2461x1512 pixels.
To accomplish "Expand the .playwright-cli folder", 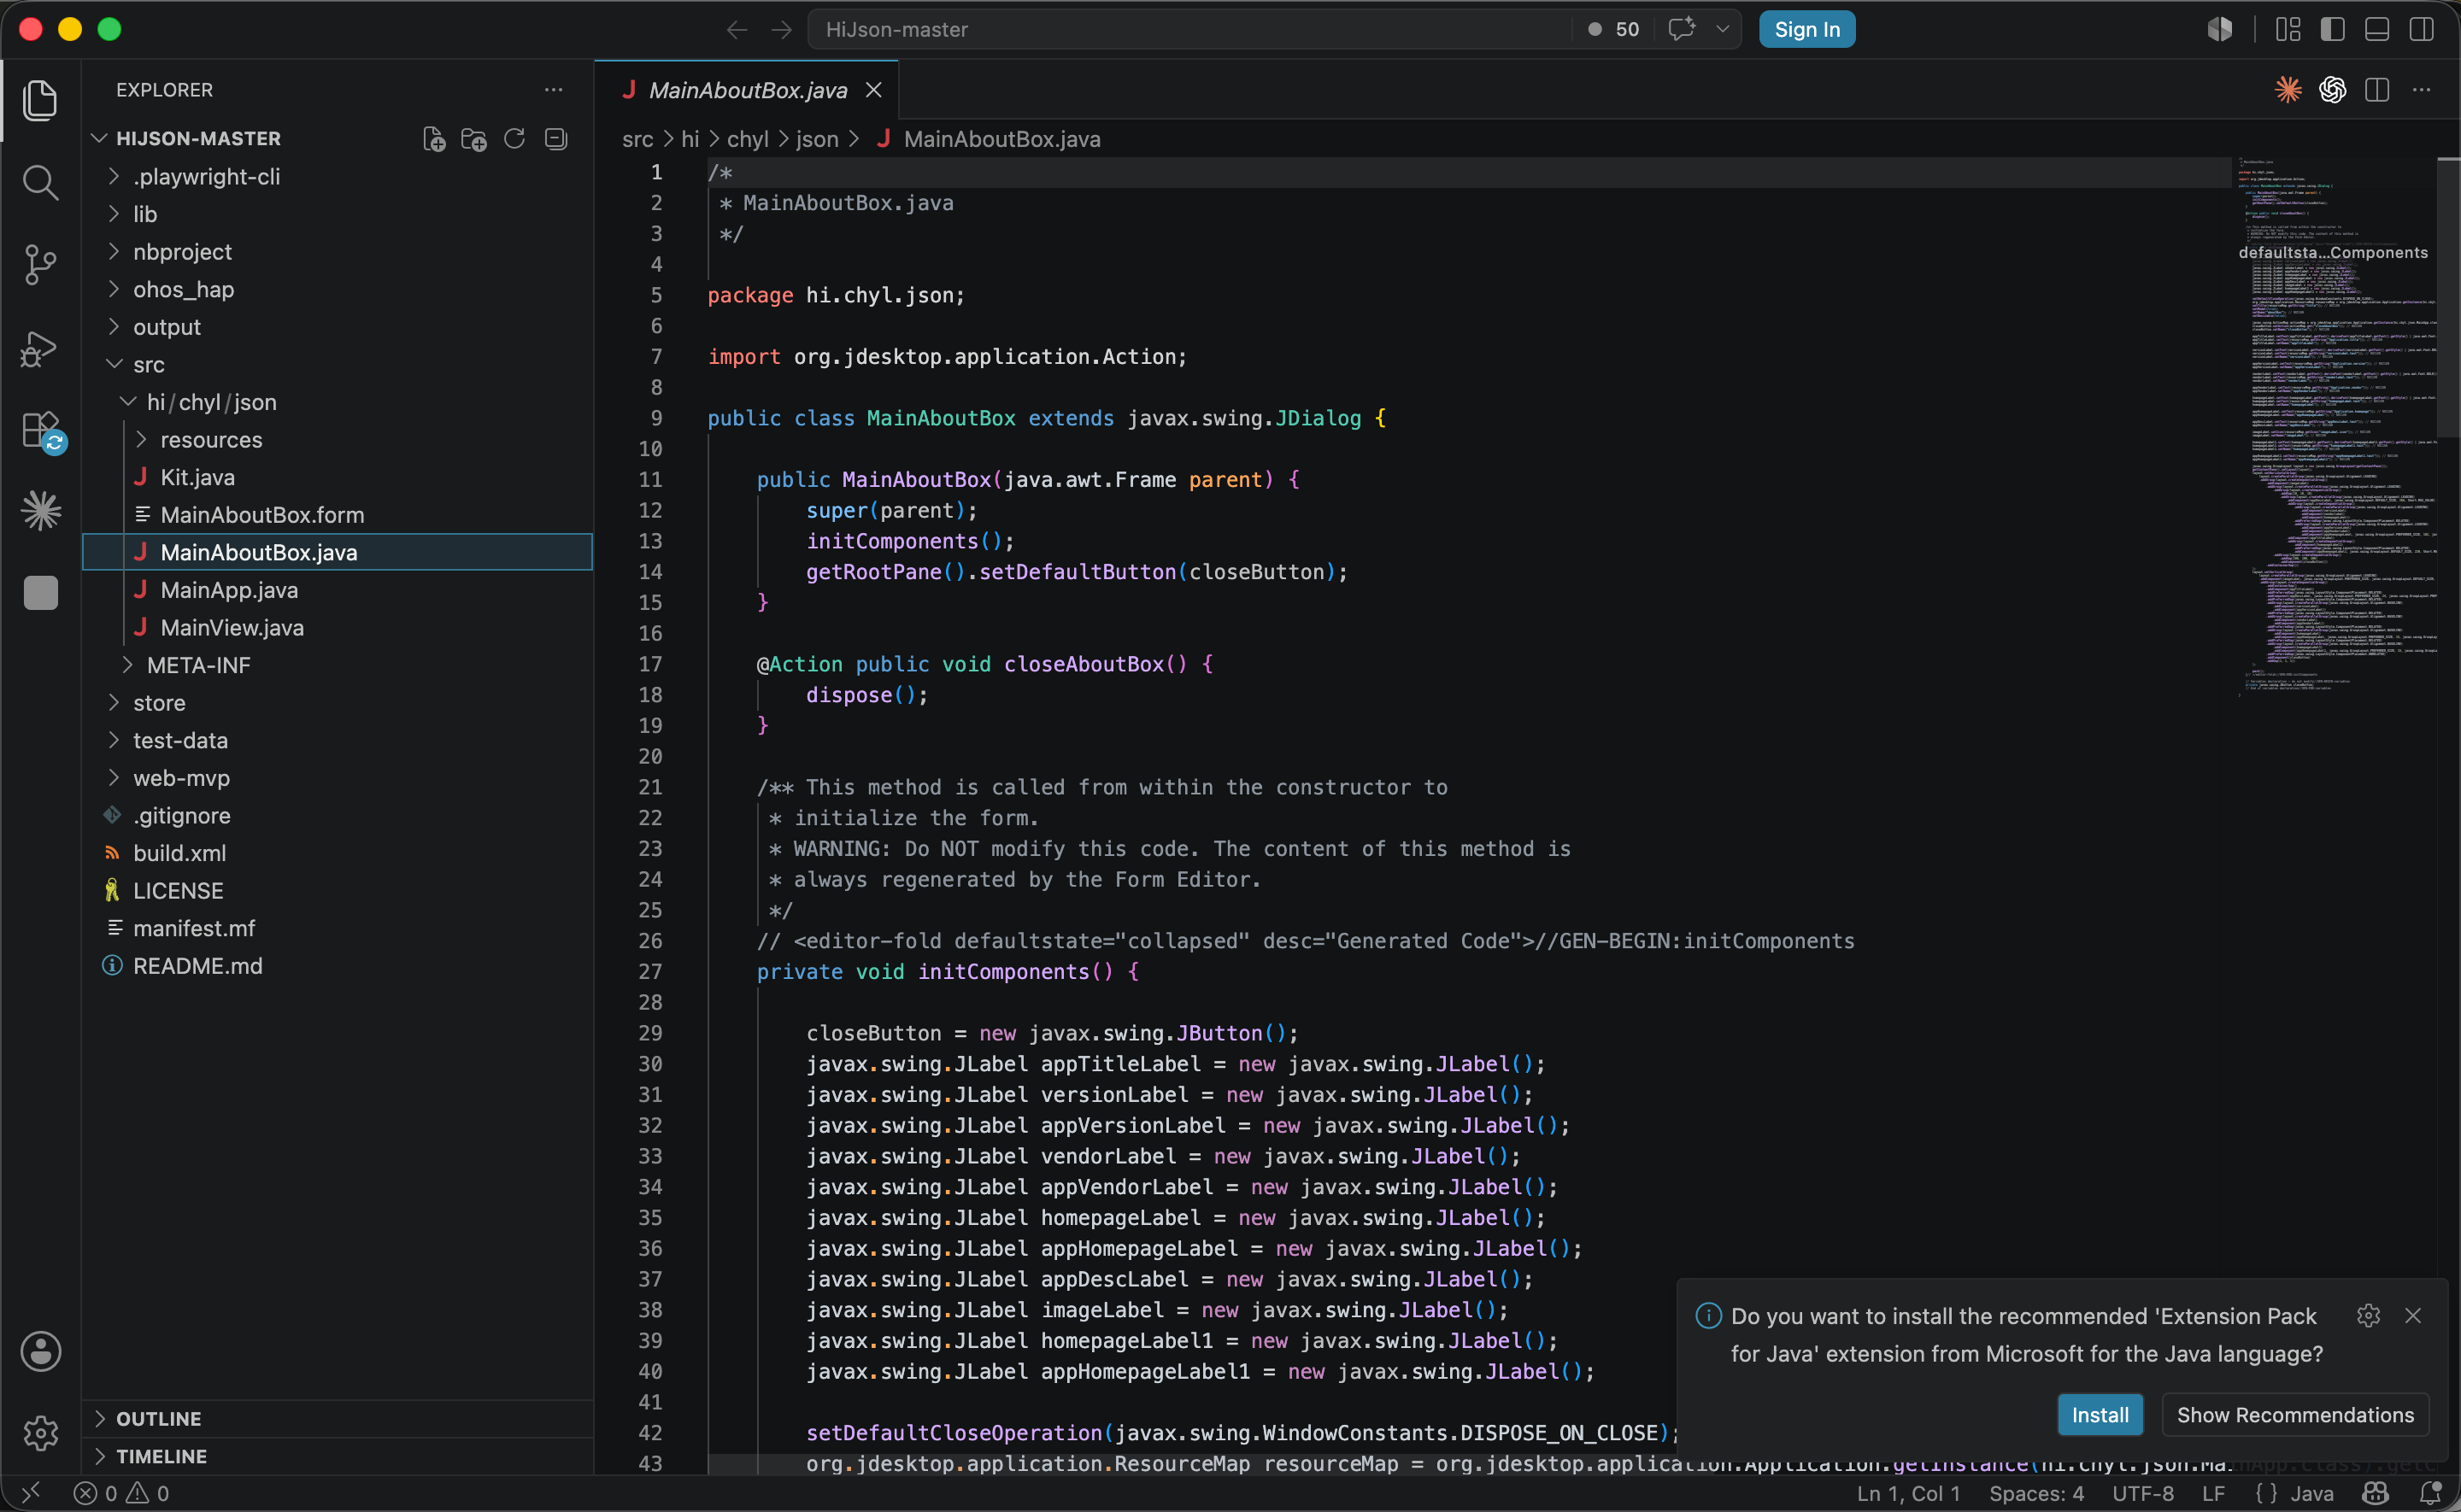I will pyautogui.click(x=337, y=177).
